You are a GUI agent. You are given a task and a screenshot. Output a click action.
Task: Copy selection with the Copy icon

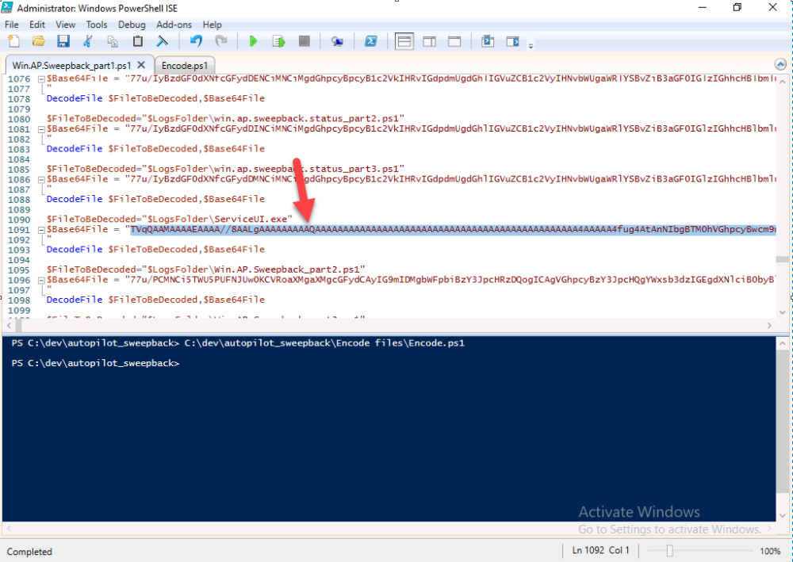tap(113, 41)
